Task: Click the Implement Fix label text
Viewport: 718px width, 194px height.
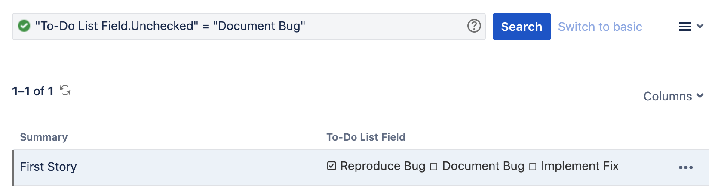Action: (580, 166)
